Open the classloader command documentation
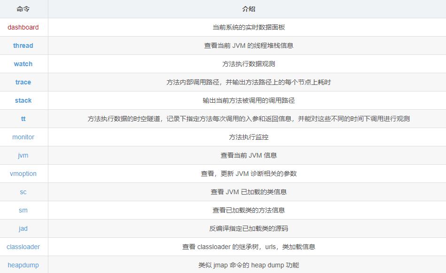 click(23, 247)
